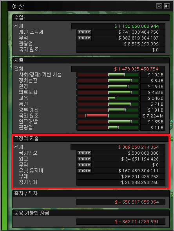Viewport: 174px width, 231px height.
Task: Click the 운용 가능한 자금 balance field
Action: [121, 222]
